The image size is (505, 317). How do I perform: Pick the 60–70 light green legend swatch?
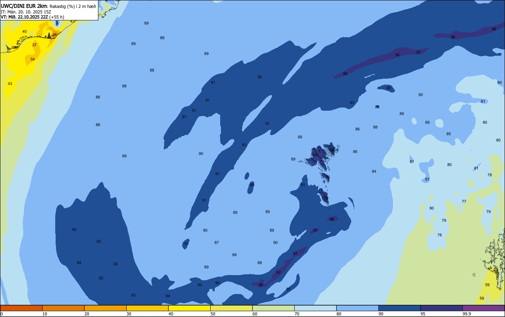point(273,308)
